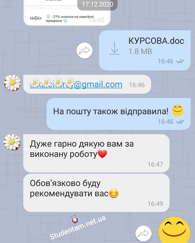Screen dimensions: 195x243
Task: Tap the smiling emoji in sent message
Action: click(x=178, y=111)
